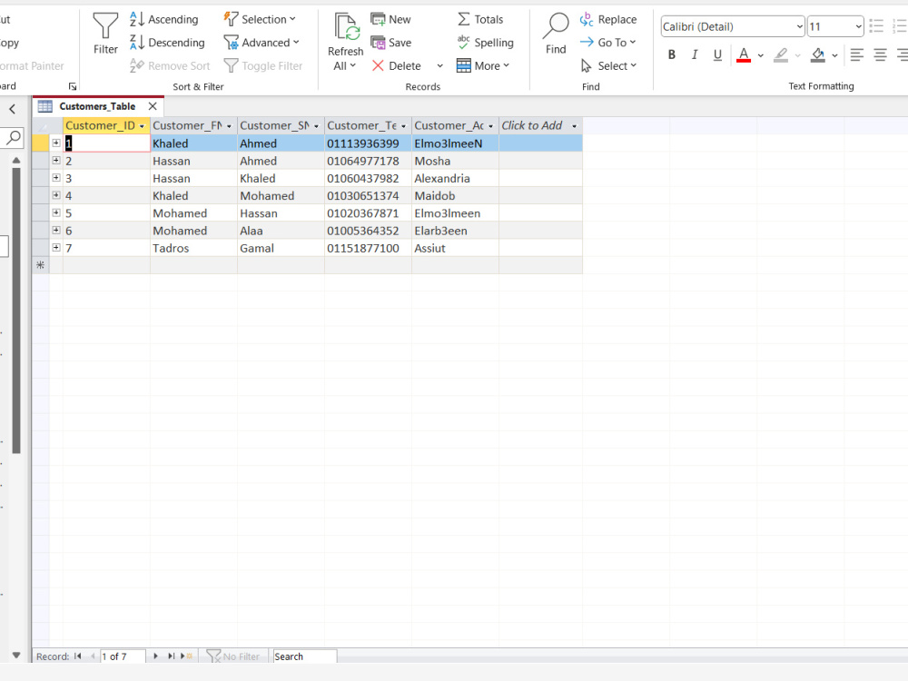Open the Select menu

(x=608, y=65)
